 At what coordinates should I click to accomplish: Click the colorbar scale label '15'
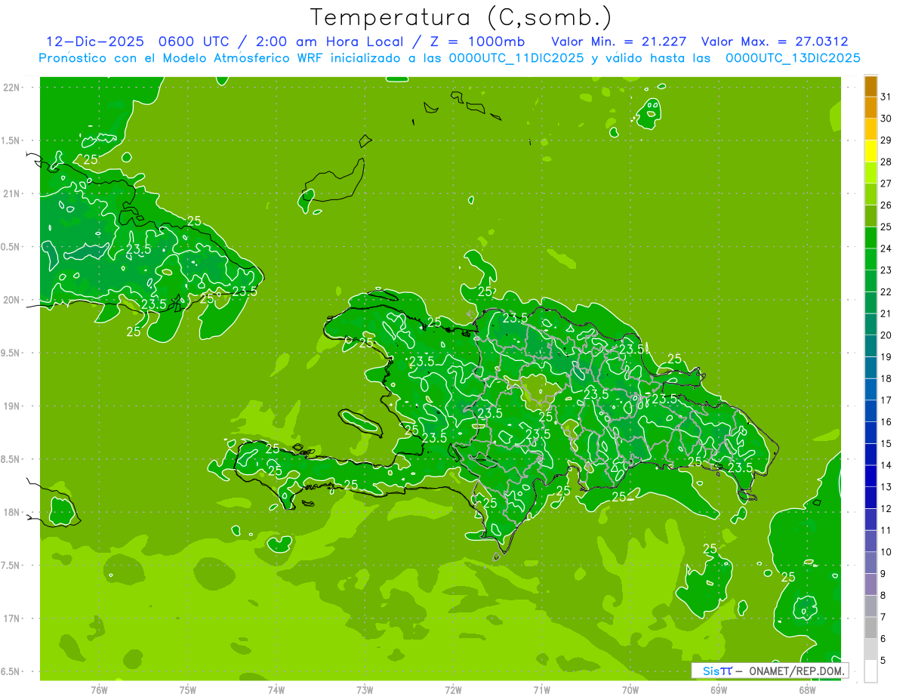886,444
